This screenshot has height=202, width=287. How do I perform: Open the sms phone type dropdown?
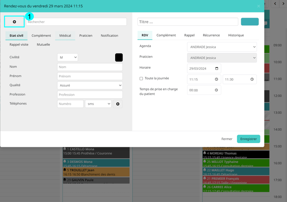coord(98,104)
